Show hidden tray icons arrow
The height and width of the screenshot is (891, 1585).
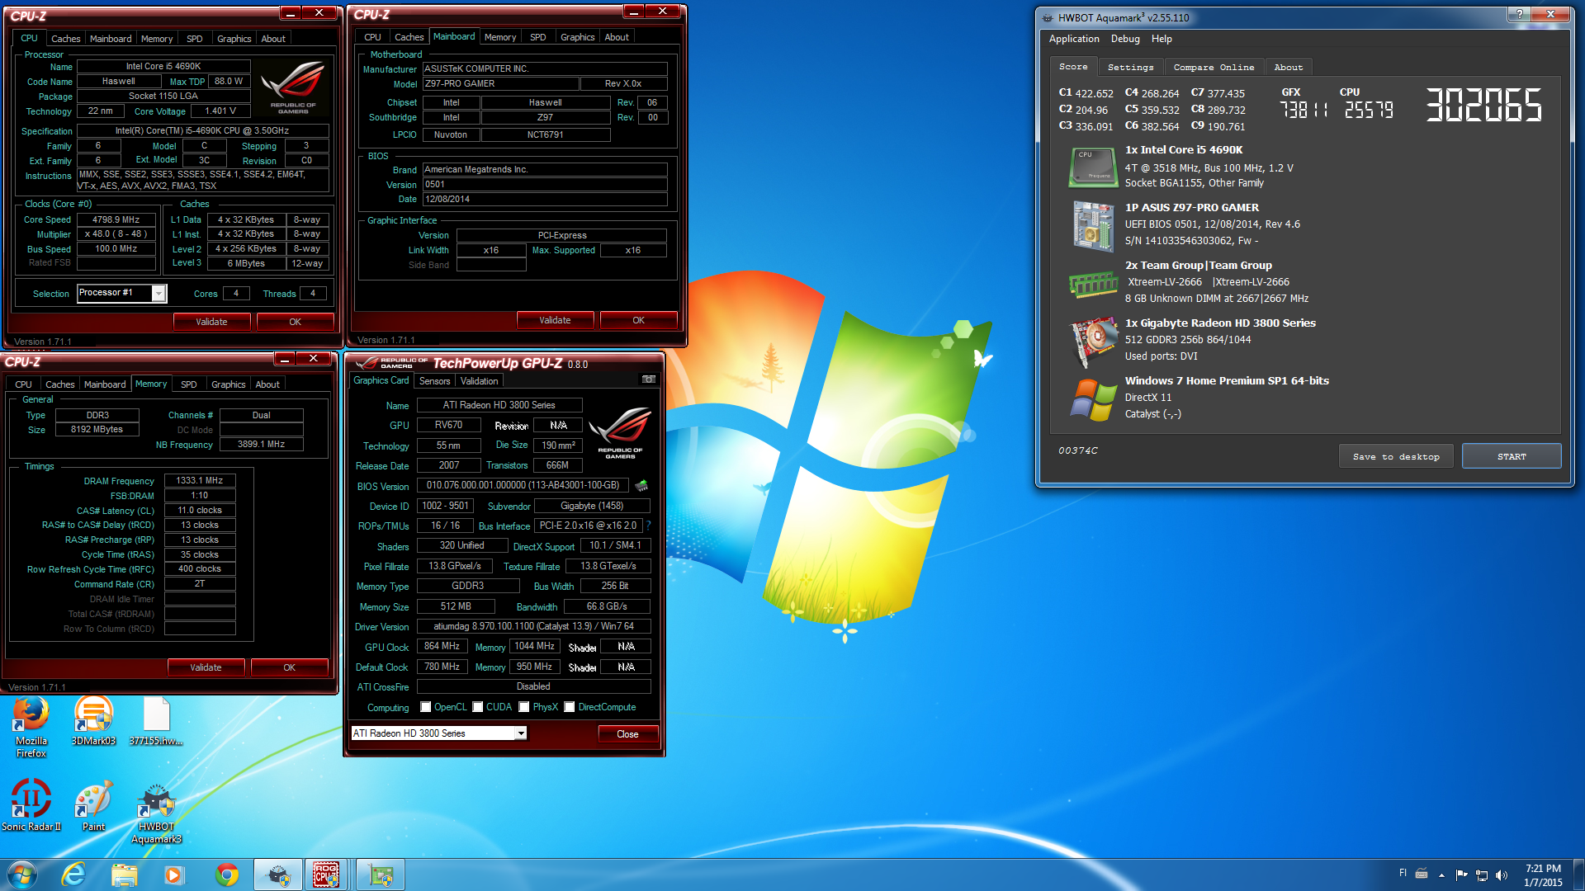coord(1441,874)
